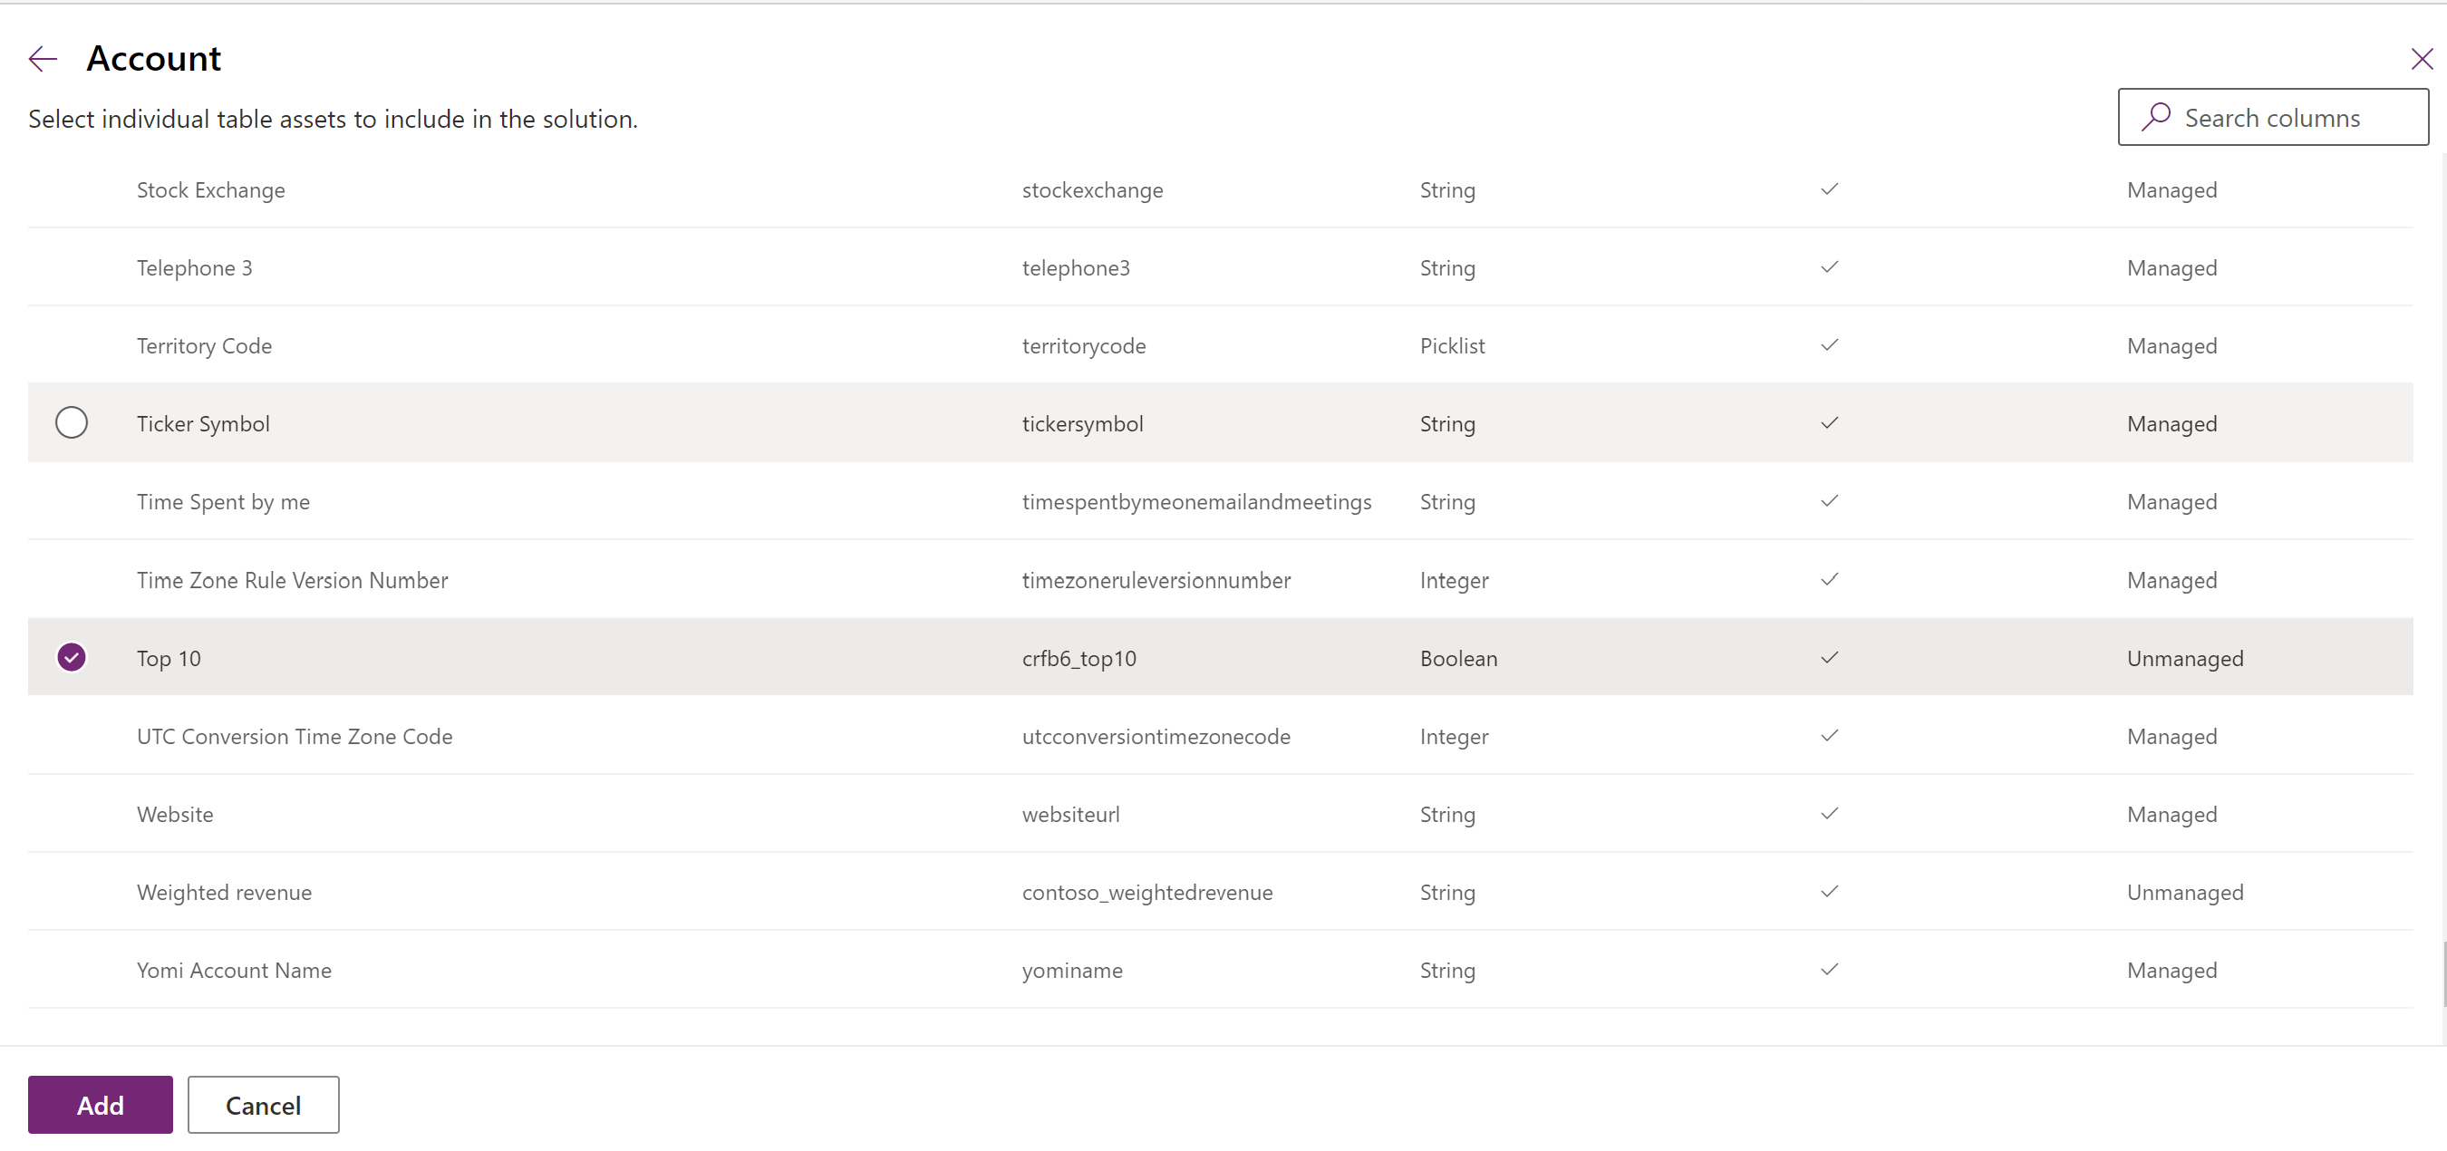Click the checkmark icon next to crfb6_top10
Image resolution: width=2447 pixels, height=1151 pixels.
click(1829, 656)
